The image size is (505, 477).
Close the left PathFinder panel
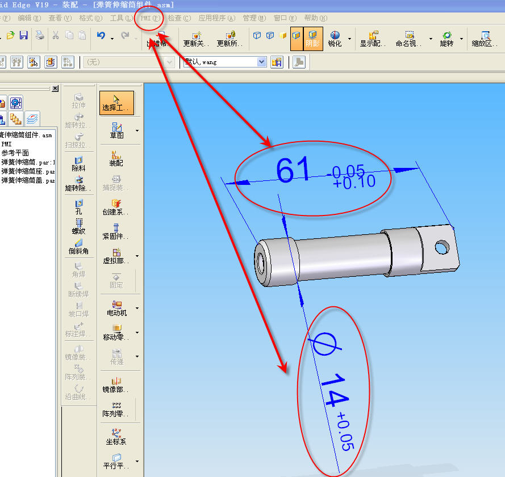coord(55,88)
